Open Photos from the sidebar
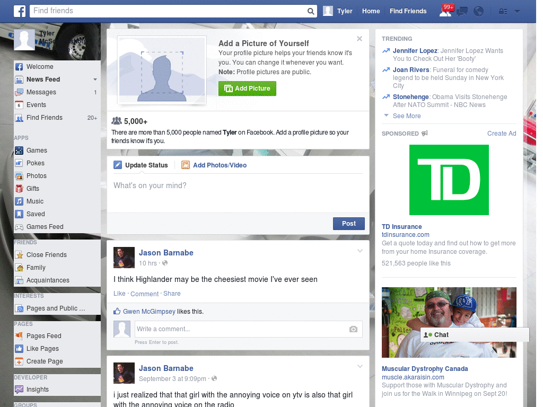The height and width of the screenshot is (407, 543). pyautogui.click(x=36, y=175)
